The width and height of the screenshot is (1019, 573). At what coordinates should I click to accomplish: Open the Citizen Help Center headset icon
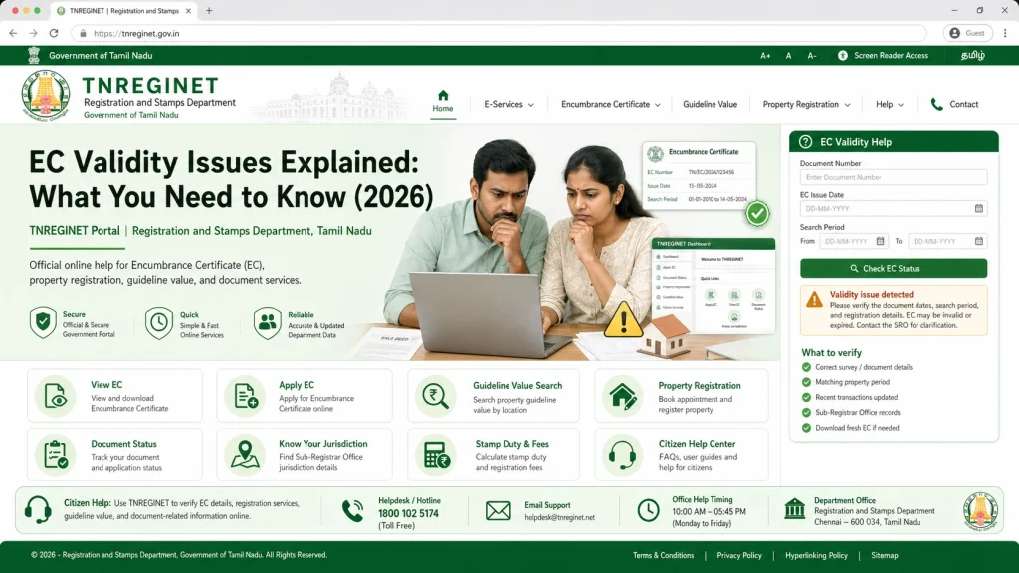tap(623, 454)
